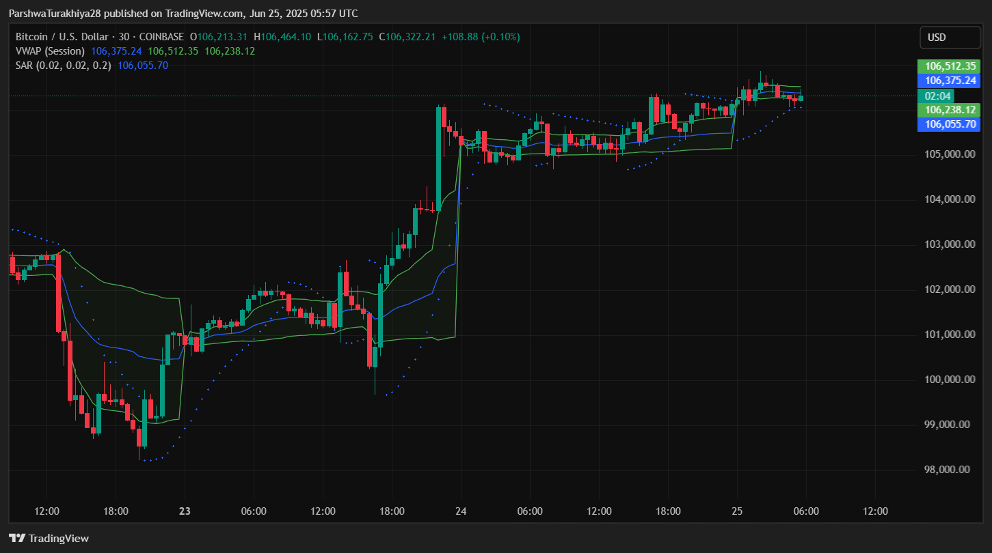
Task: Click the 105,000.00 price axis label
Action: [950, 154]
